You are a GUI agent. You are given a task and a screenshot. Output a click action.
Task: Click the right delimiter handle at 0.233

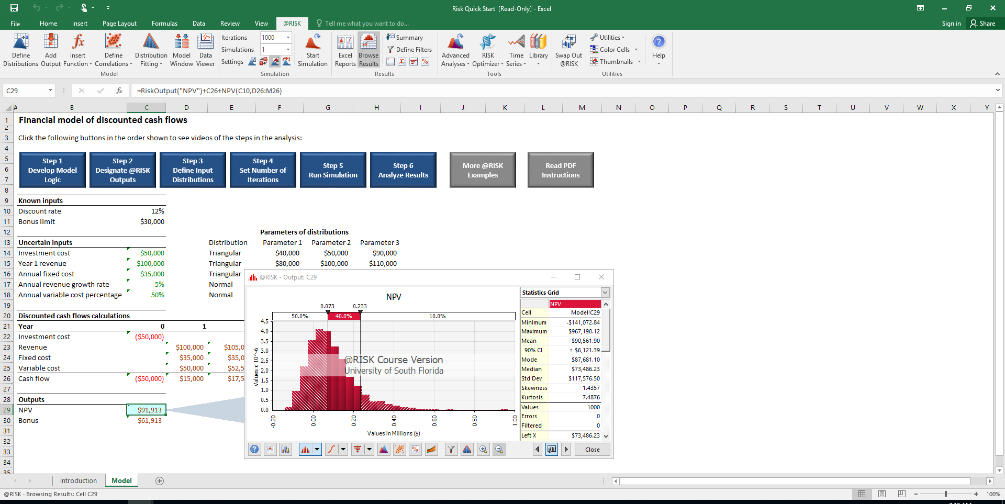(x=360, y=312)
